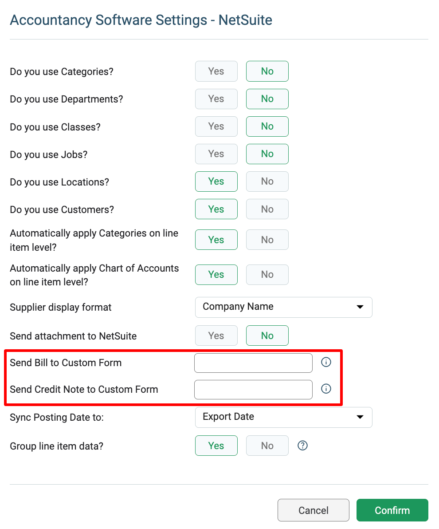Choose No for Do you use Customers

coord(267,209)
